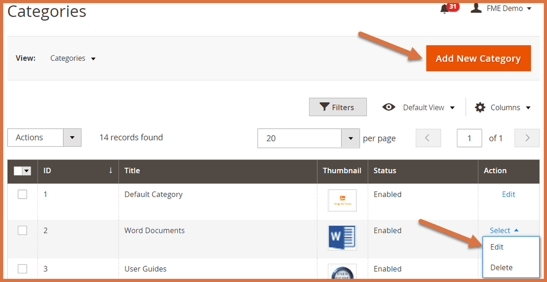The image size is (547, 282).
Task: Click the gear icon next to Columns
Action: [x=480, y=107]
